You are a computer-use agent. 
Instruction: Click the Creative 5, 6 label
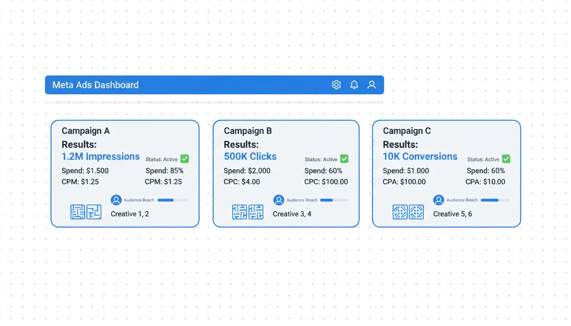(x=452, y=214)
